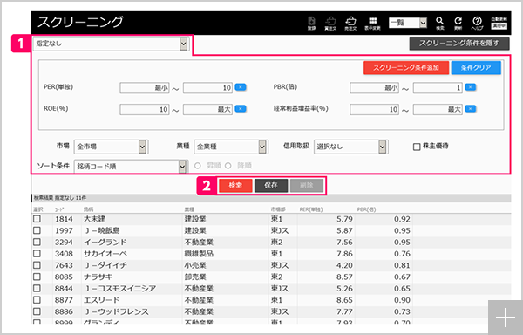The width and height of the screenshot is (523, 335).
Task: Click the greyed 削除 delete button
Action: click(307, 186)
